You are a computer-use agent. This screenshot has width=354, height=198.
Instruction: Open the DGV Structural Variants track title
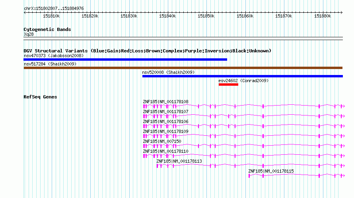tap(148, 51)
